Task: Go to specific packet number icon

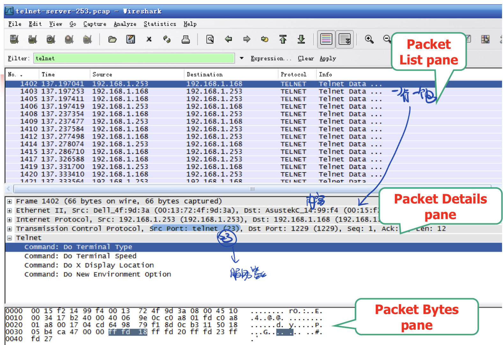Action: click(x=265, y=39)
